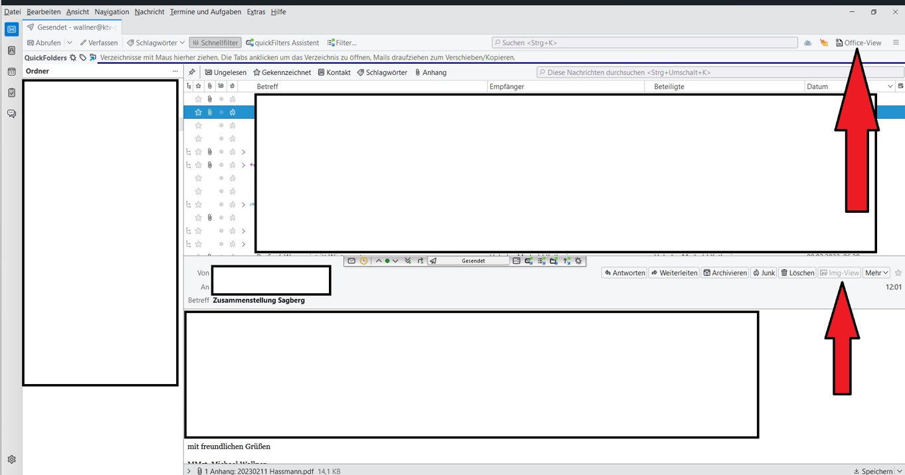
Task: Open the Mehr dropdown in the message header
Action: pos(876,273)
